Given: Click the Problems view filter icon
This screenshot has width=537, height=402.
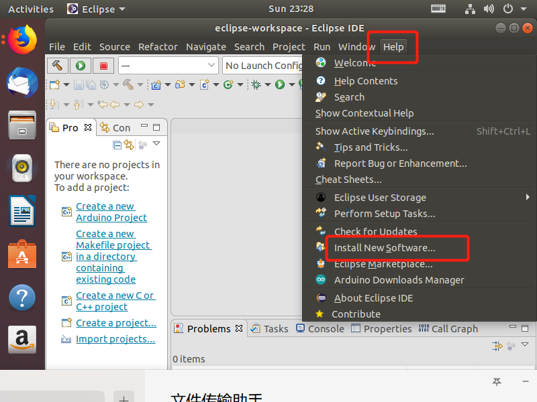Looking at the screenshot, I should (x=497, y=346).
